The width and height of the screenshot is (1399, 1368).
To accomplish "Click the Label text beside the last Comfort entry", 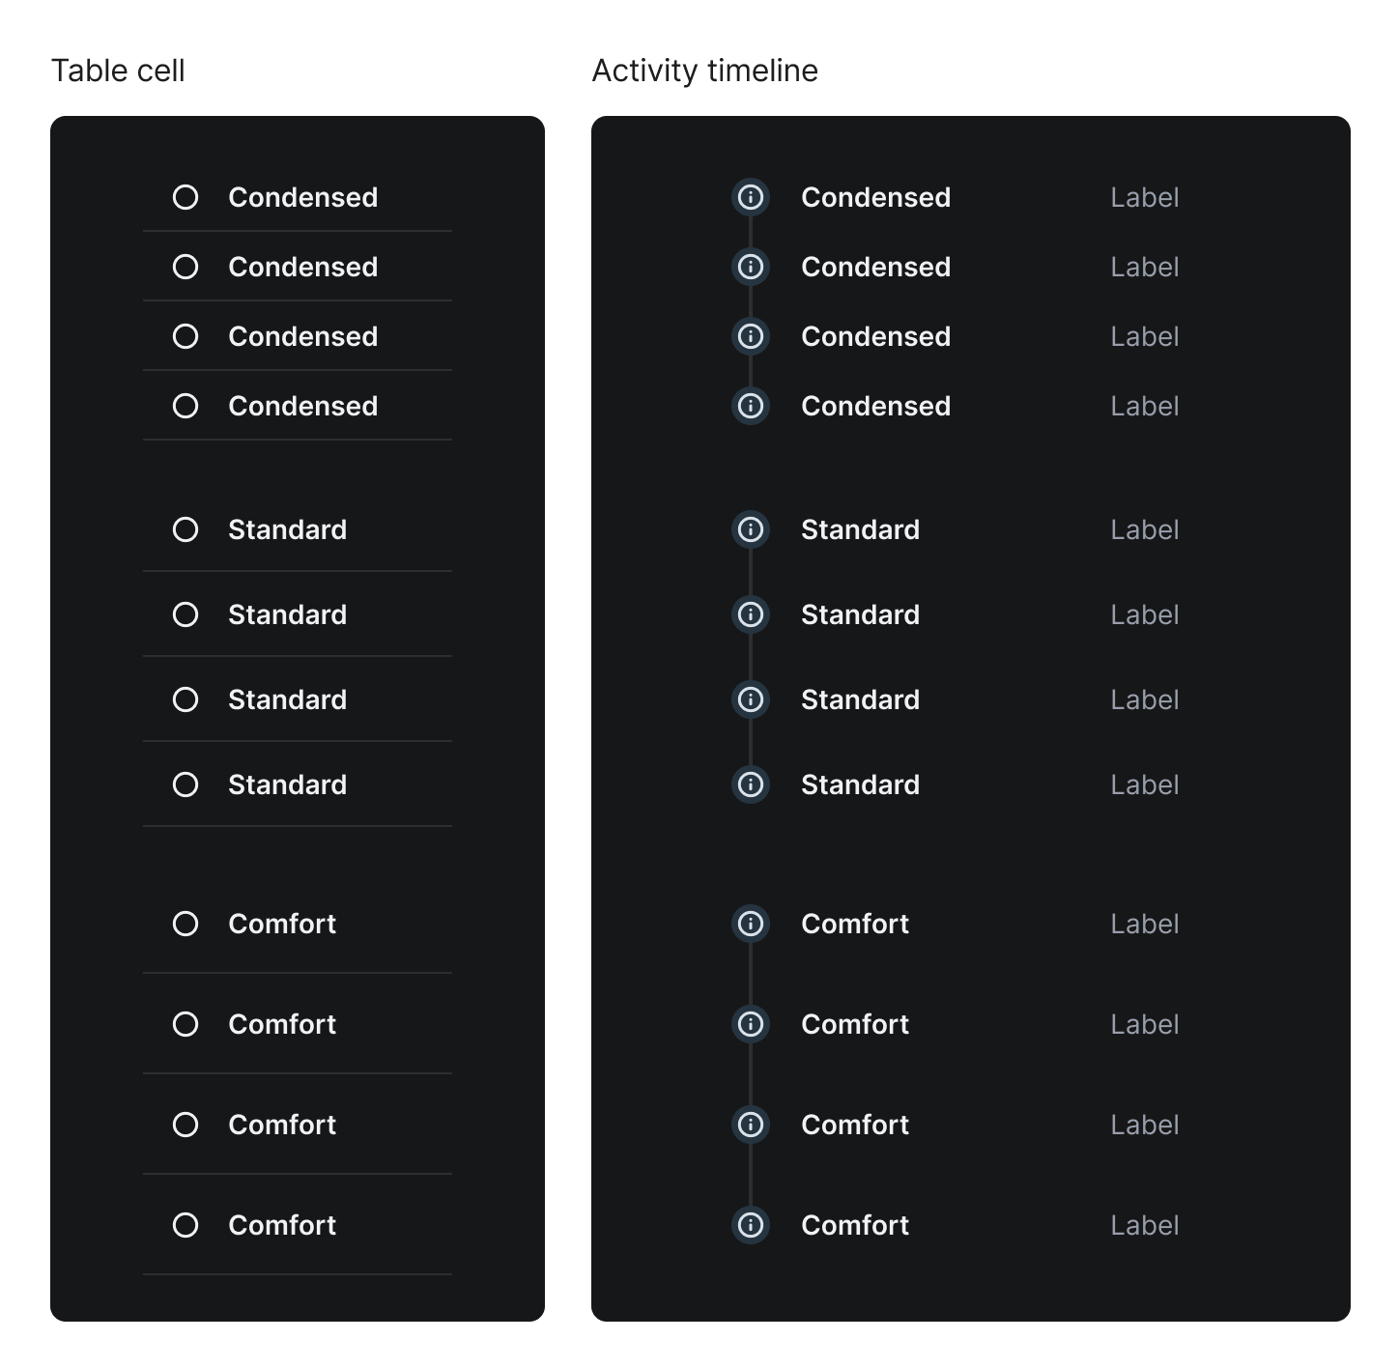I will tap(1144, 1225).
